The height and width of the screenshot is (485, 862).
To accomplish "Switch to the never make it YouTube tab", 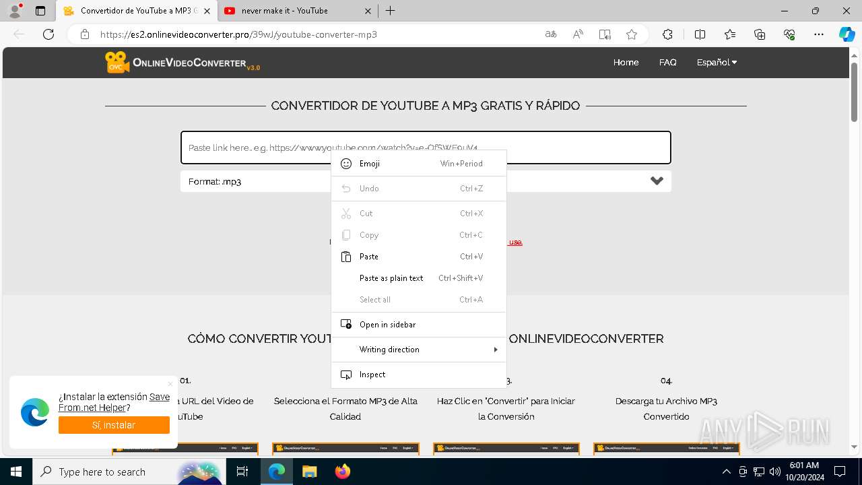I will [298, 11].
